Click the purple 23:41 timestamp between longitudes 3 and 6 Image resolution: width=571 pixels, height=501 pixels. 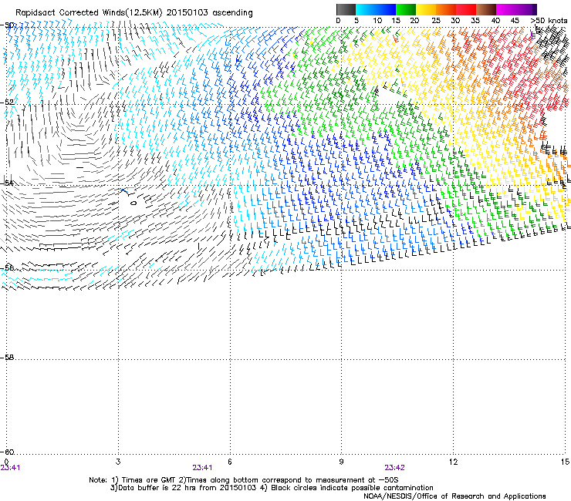(x=202, y=468)
